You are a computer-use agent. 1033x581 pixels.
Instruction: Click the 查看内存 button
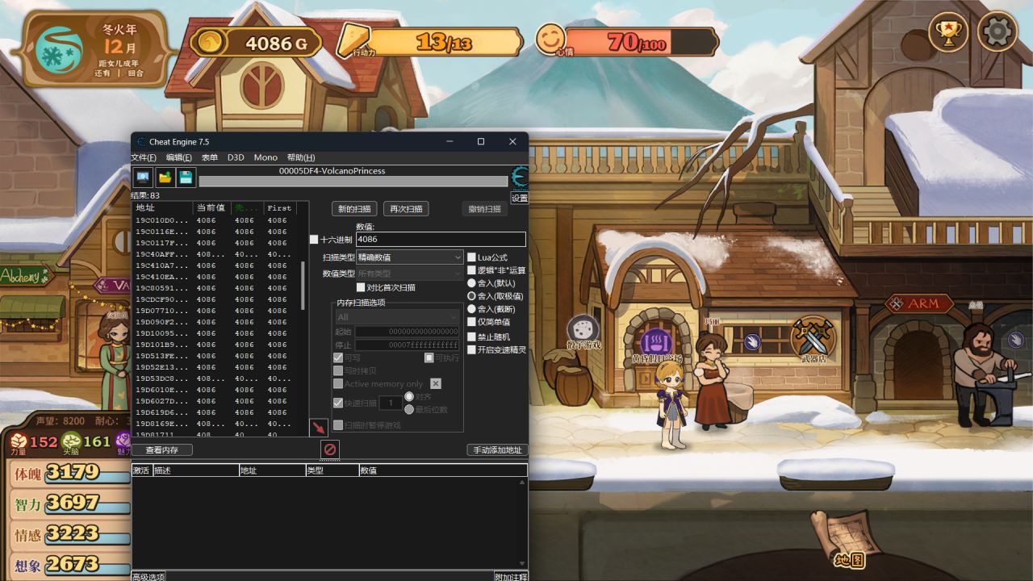[161, 449]
